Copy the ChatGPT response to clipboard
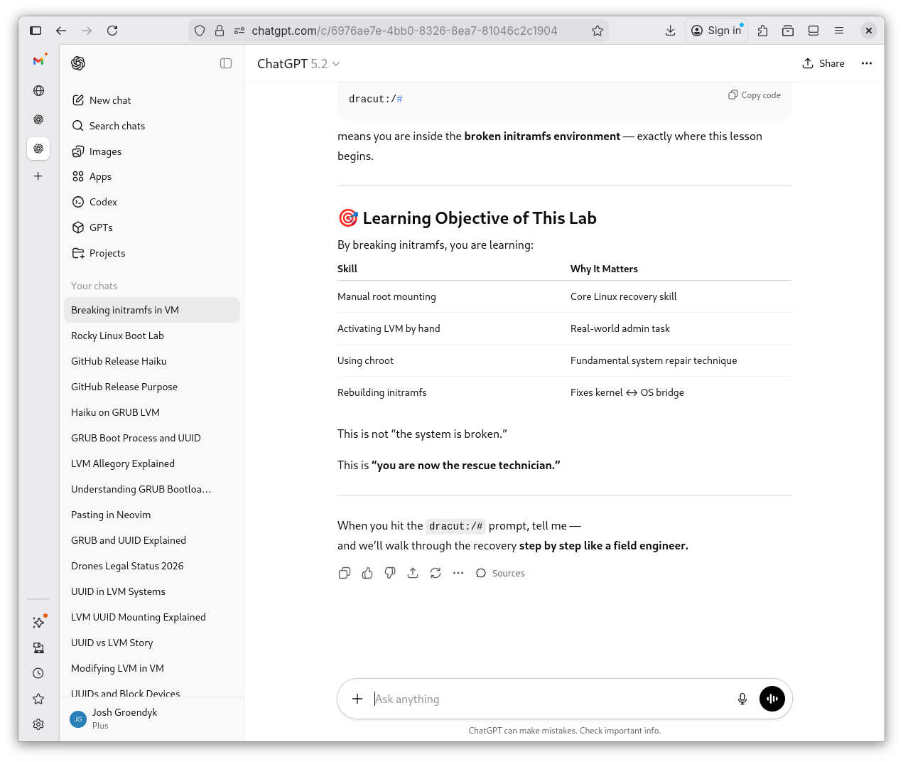 click(345, 573)
